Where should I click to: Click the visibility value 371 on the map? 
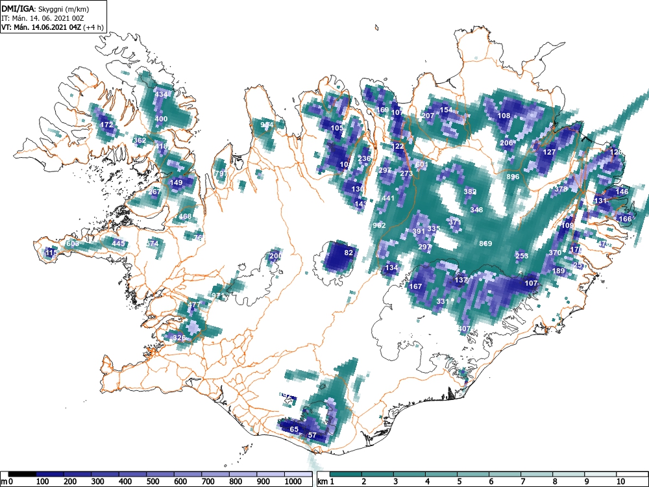455,222
